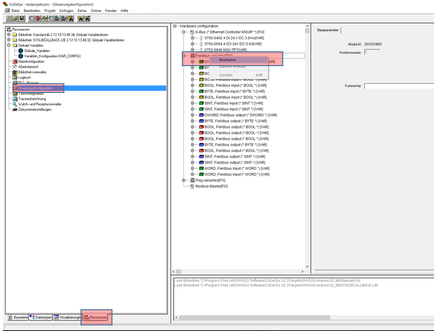
Task: Click the message pane horizontal scrollbar thumb
Action: point(255,317)
